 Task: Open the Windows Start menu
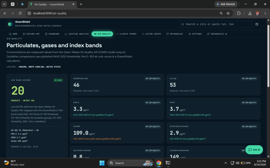pos(102,163)
